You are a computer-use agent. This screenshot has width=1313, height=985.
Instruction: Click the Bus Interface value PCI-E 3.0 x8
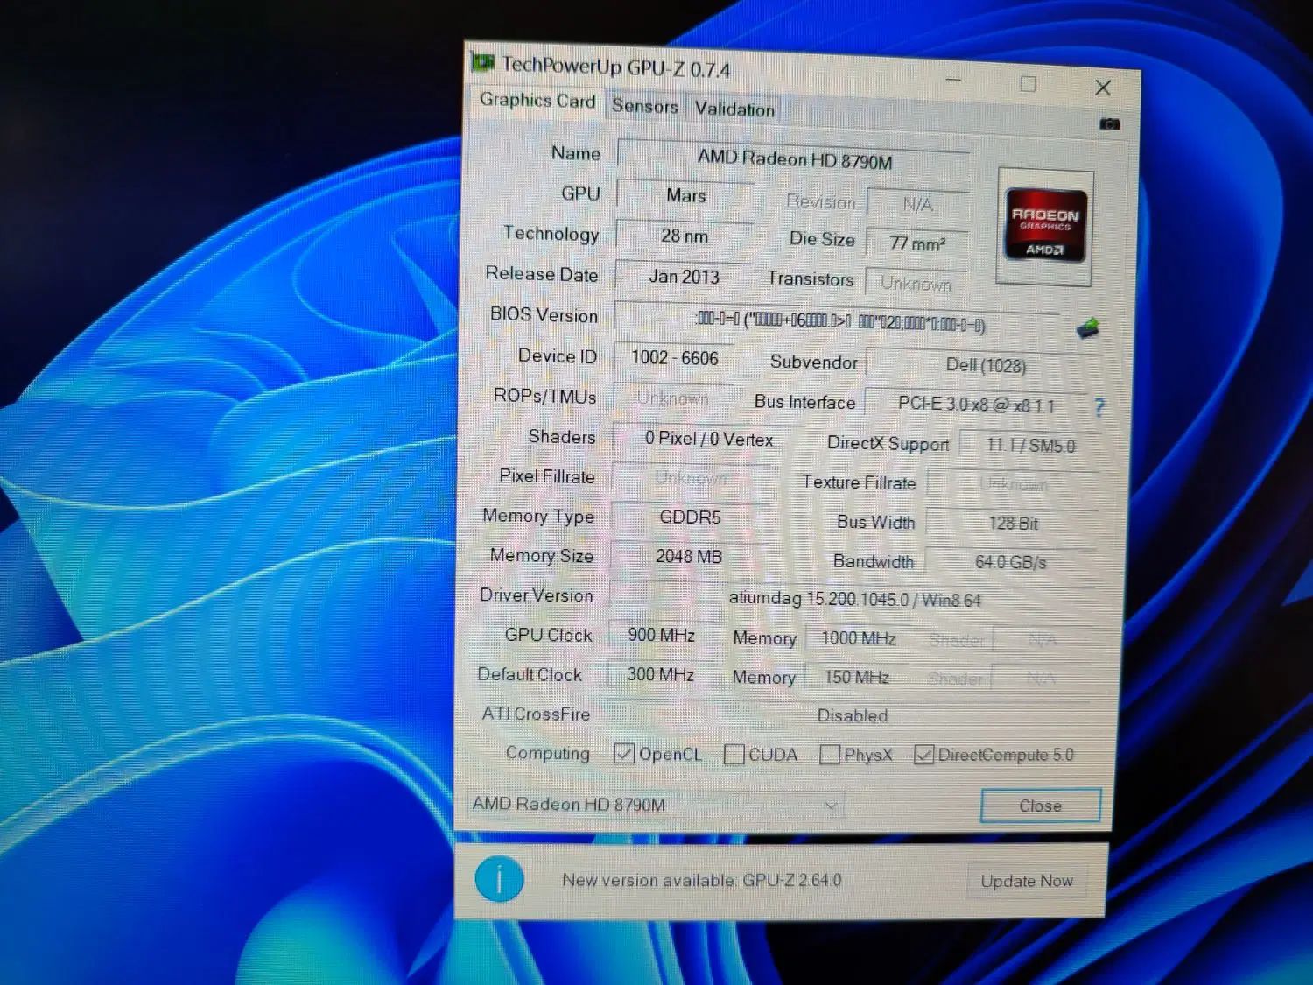click(x=976, y=405)
